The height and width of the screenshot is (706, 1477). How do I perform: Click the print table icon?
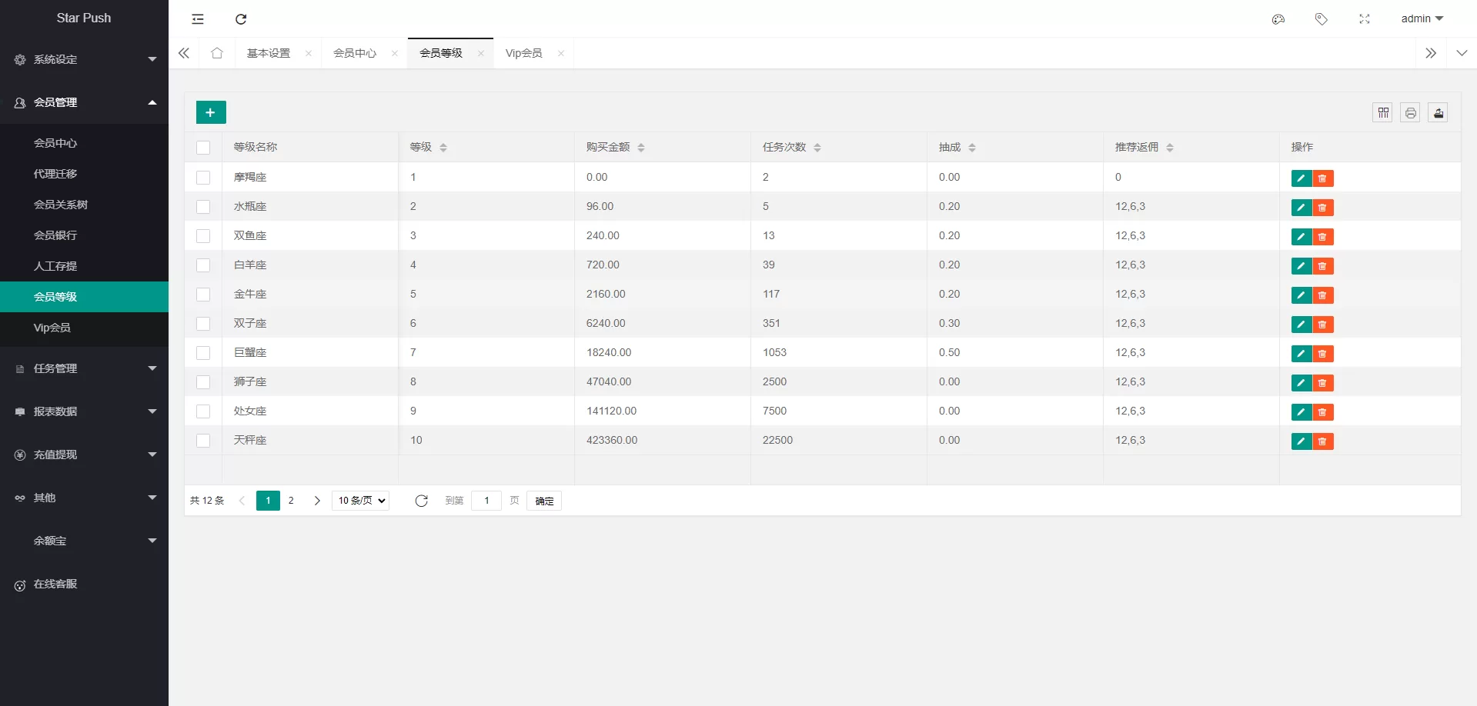(x=1410, y=113)
